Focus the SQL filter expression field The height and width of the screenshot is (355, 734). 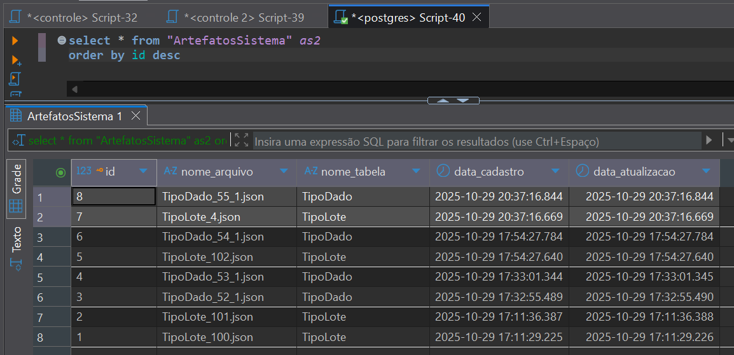[x=474, y=141]
